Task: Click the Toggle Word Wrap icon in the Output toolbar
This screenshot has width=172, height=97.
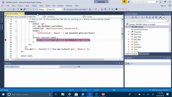Action: [79, 67]
